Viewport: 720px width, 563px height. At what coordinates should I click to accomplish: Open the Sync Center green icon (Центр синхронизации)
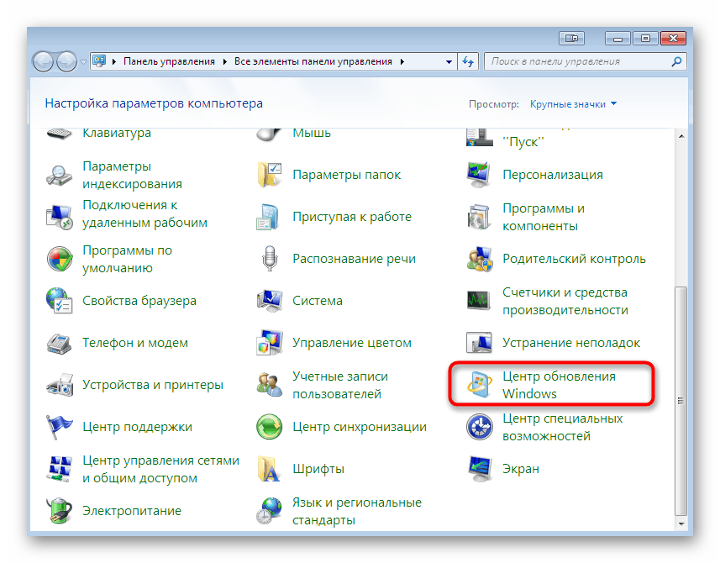tap(270, 427)
